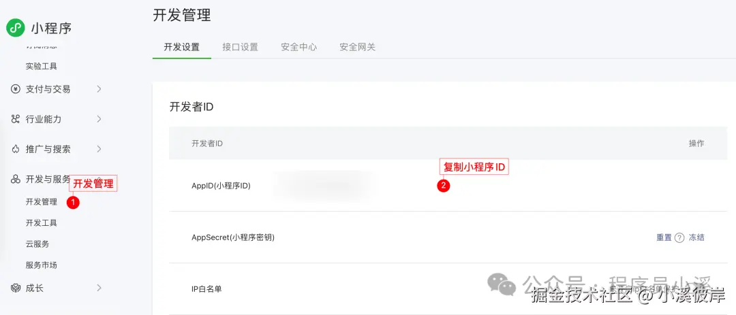The height and width of the screenshot is (315, 736).
Task: Expand the 成长 menu chevron
Action: [99, 288]
